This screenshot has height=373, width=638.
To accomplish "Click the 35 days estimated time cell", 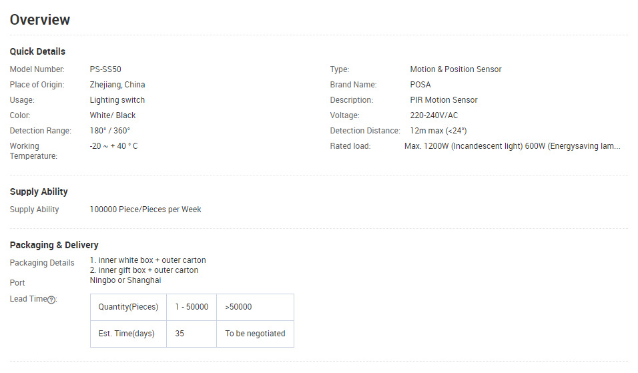I will [x=180, y=334].
